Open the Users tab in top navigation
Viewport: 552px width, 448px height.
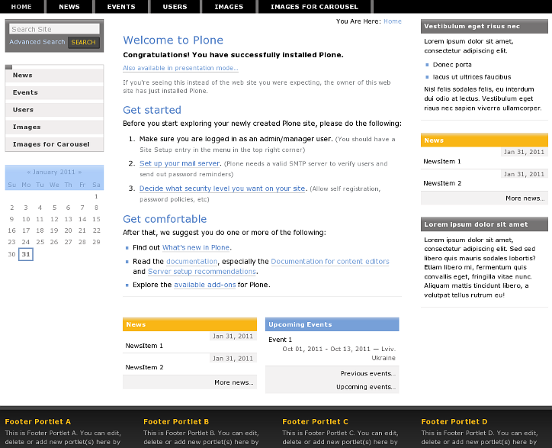[x=175, y=7]
